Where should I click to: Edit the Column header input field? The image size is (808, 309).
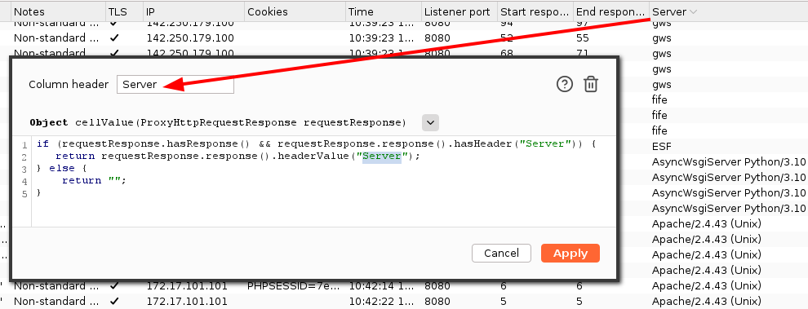[x=175, y=85]
